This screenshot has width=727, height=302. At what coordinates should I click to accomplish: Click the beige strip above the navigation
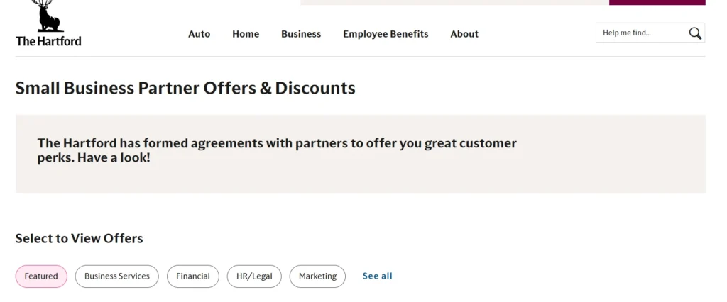[x=454, y=2]
